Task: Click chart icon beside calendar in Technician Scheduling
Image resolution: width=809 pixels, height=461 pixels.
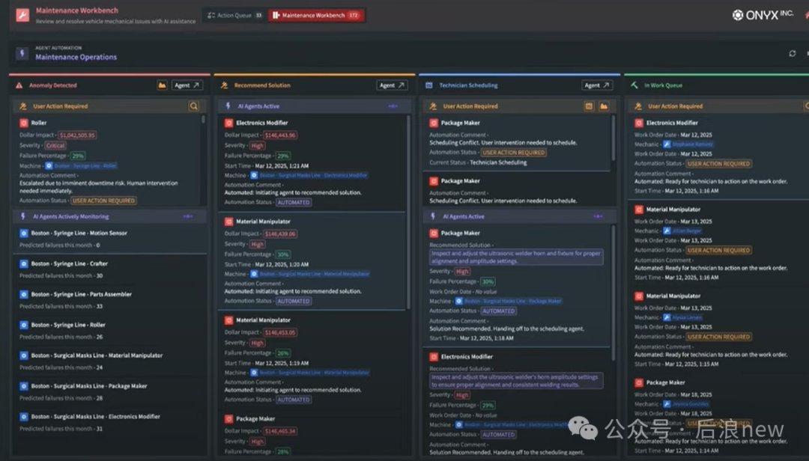Action: 603,106
